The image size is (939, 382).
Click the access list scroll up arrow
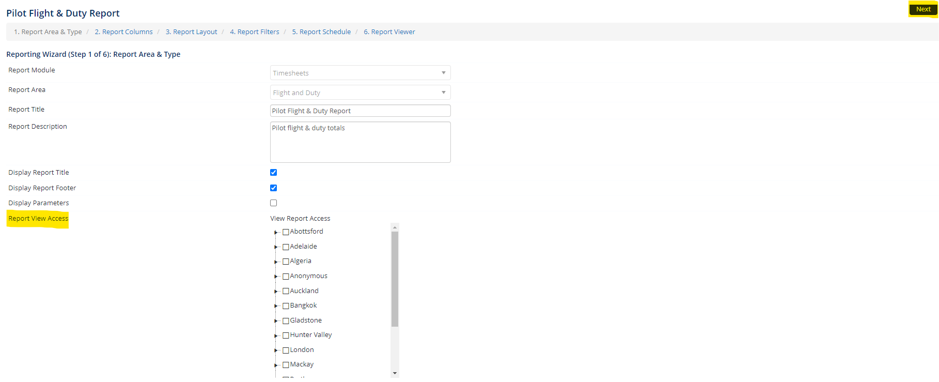tap(395, 227)
